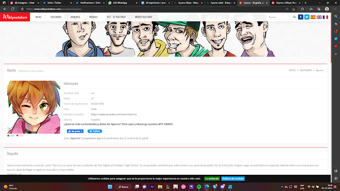Click the red thumbs-down vote icon
The height and width of the screenshot is (191, 340).
point(17,136)
